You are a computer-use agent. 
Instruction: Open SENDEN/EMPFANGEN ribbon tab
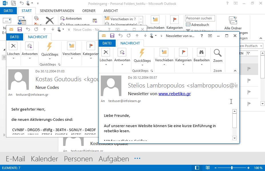point(57,11)
